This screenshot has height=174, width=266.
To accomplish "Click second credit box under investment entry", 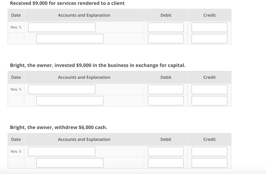I will click(209, 100).
